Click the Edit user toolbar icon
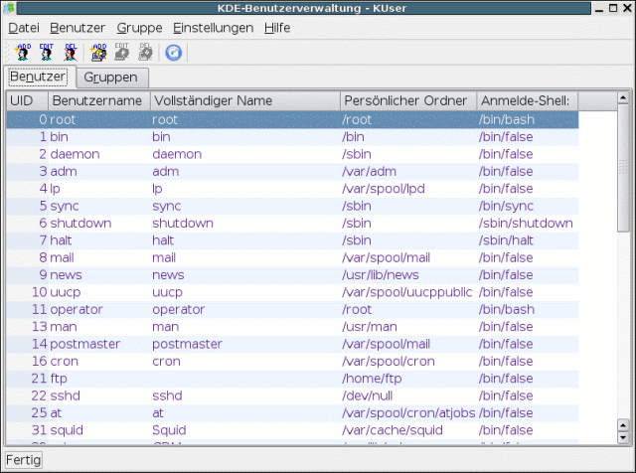 click(47, 52)
